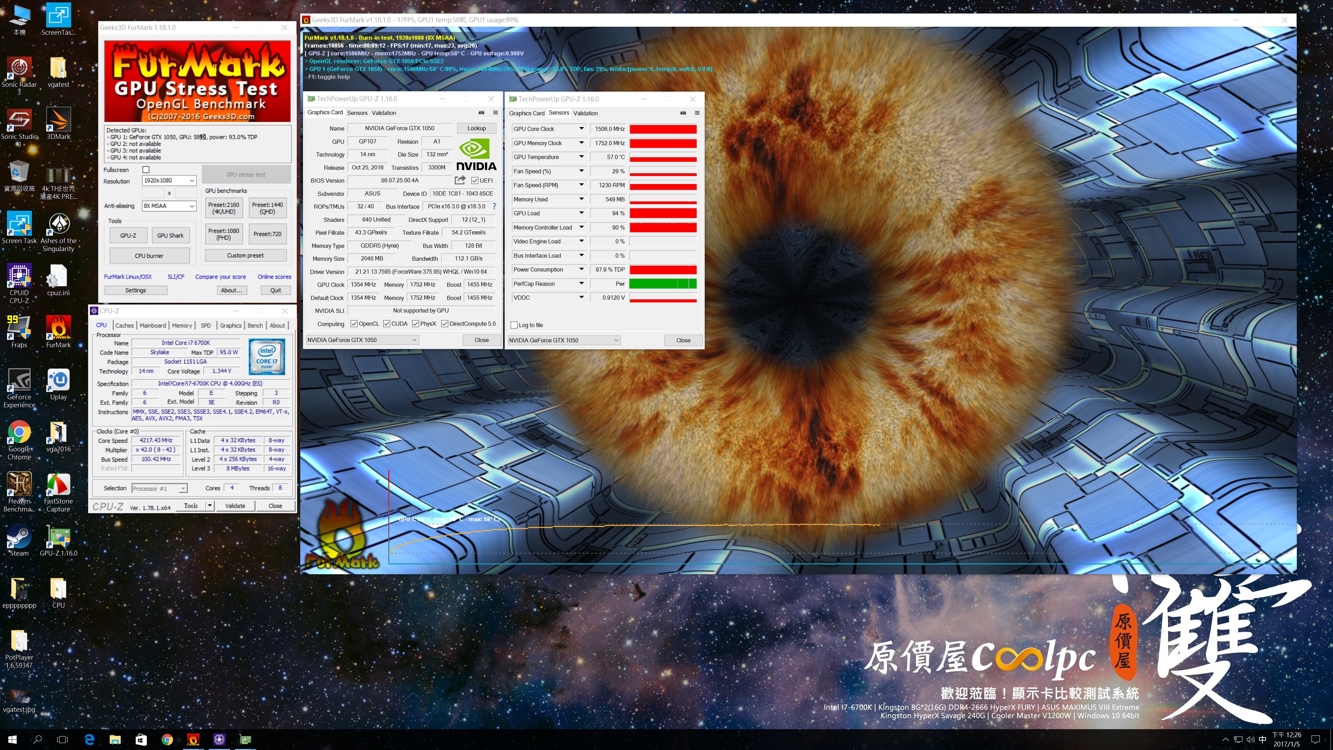Open GPU selector dropdown in GPU-Z Graphics Card window
The height and width of the screenshot is (750, 1333).
(x=362, y=340)
